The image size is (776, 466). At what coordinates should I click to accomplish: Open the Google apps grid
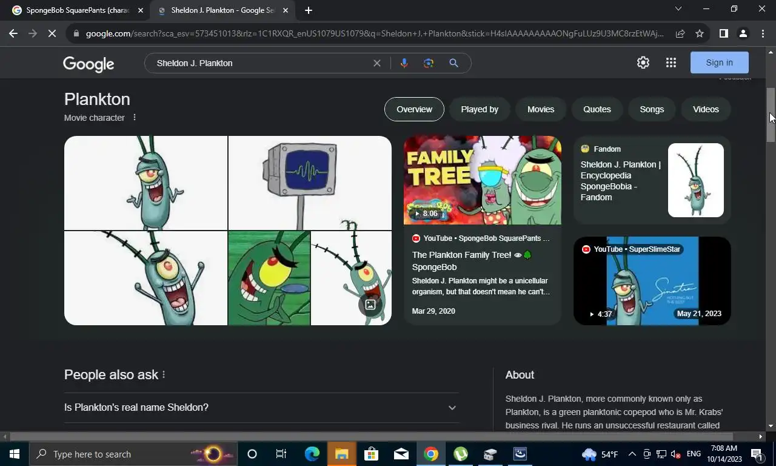(x=671, y=62)
